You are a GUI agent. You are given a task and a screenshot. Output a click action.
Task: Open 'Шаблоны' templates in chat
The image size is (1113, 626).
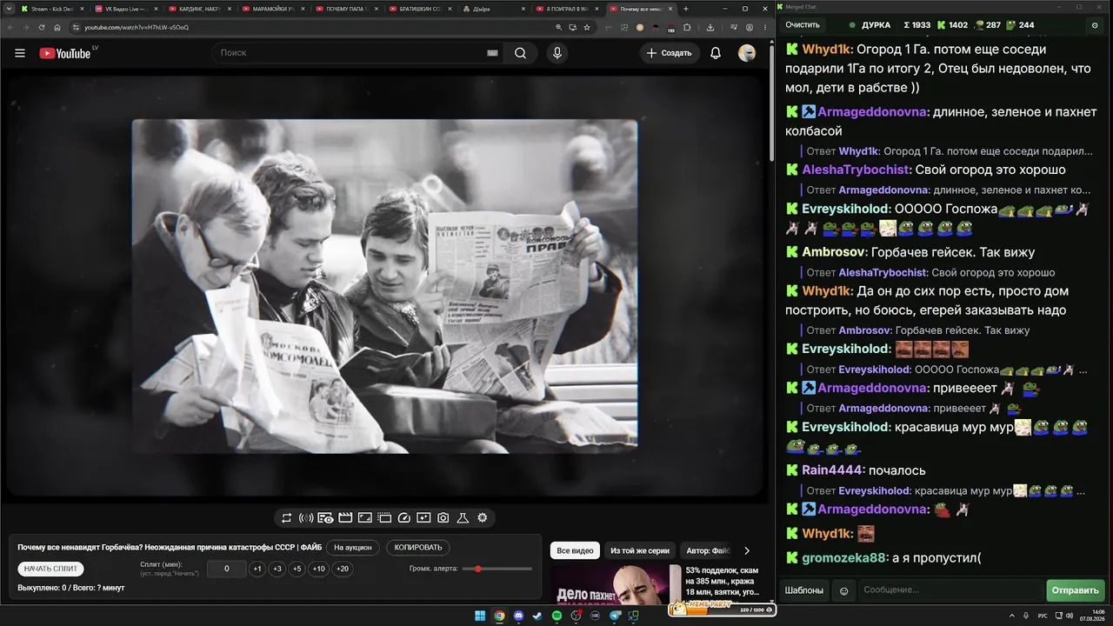coord(804,590)
